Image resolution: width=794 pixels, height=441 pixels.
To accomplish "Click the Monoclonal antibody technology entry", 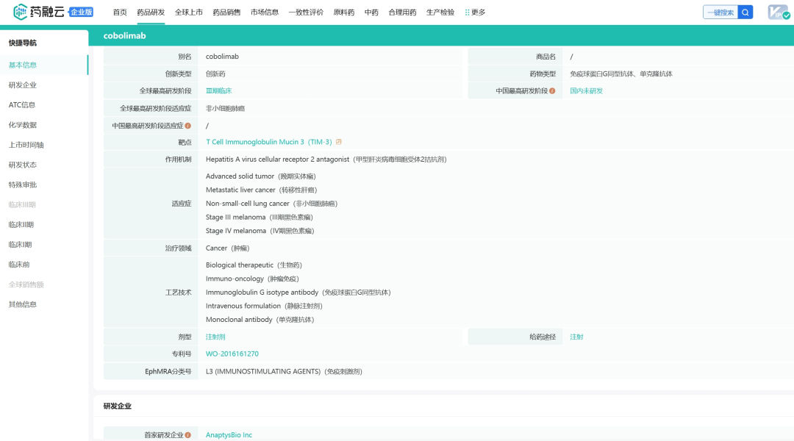I will 260,320.
